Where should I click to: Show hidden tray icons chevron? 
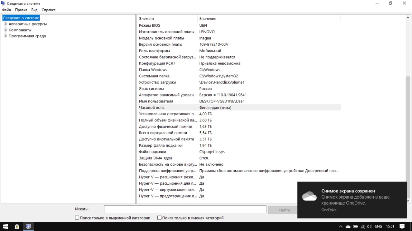coord(341,227)
